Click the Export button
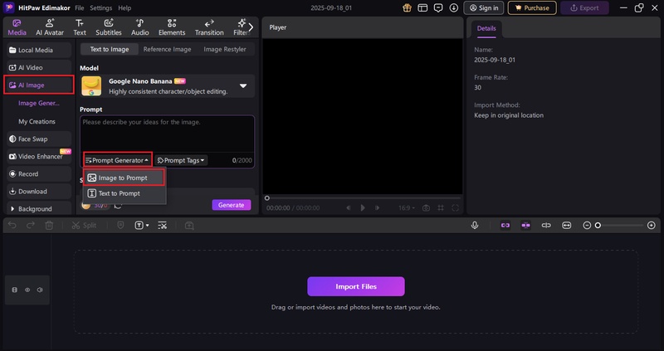 [584, 8]
